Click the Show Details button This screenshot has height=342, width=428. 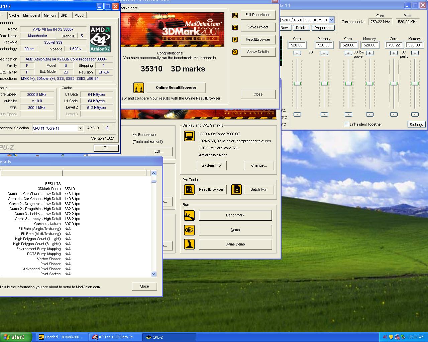258,52
